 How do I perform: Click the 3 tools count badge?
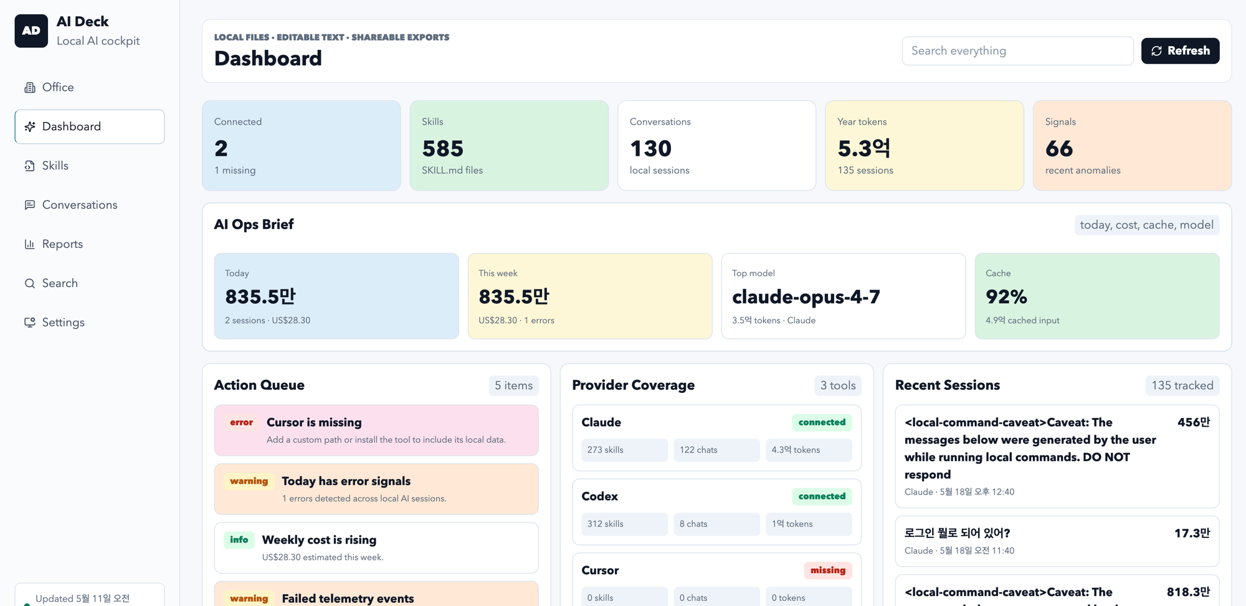837,386
